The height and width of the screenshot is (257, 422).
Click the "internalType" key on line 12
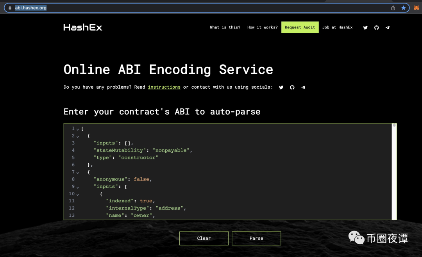click(127, 208)
